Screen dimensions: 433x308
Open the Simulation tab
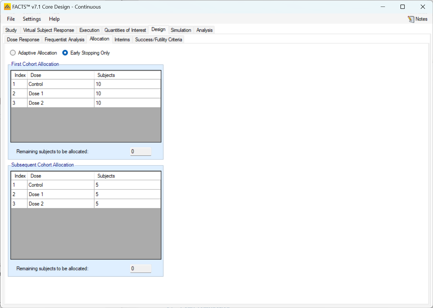(181, 30)
